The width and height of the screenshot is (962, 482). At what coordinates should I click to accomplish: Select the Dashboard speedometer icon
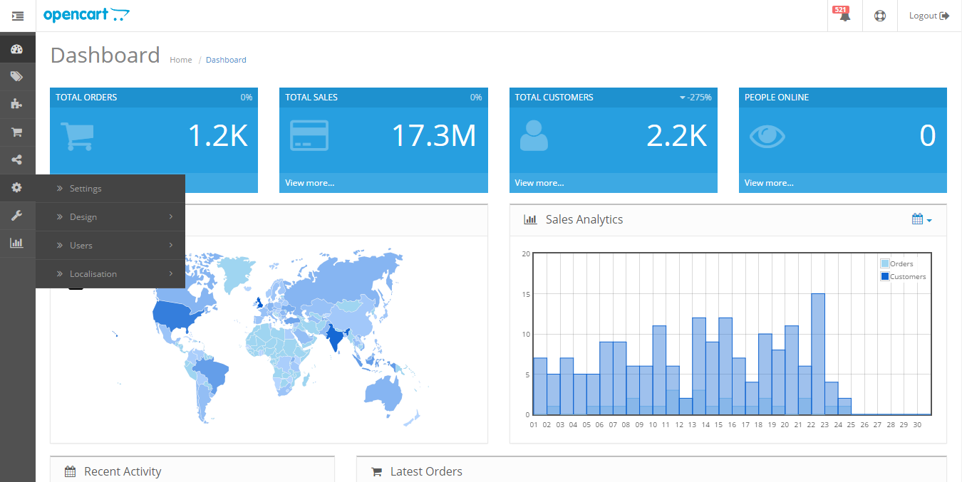coord(18,48)
